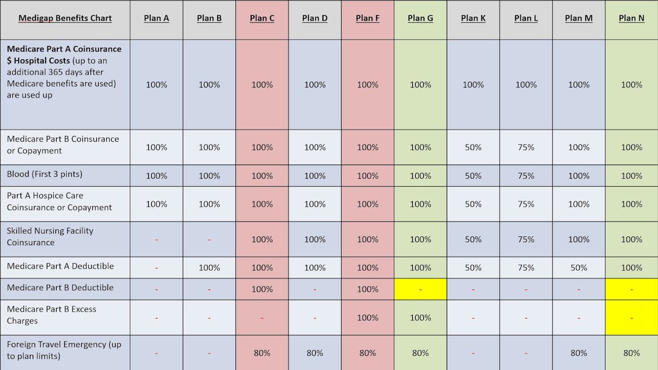Click Plan D's 80% Foreign Travel Emergency cell
This screenshot has width=658, height=370.
(x=315, y=352)
